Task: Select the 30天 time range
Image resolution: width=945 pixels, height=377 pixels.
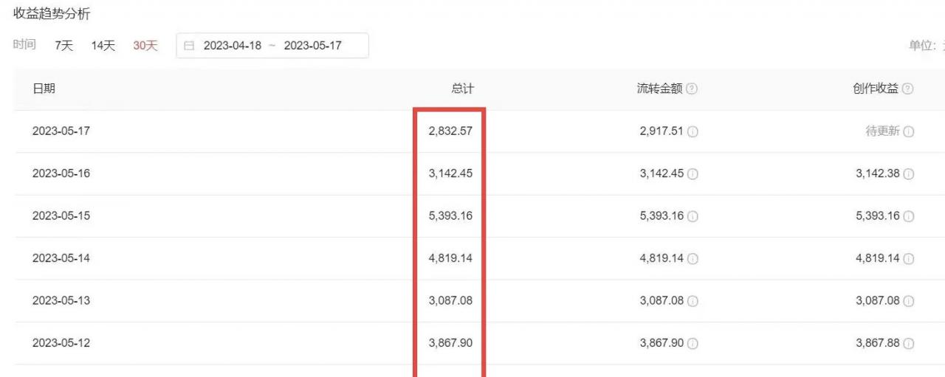Action: coord(145,46)
